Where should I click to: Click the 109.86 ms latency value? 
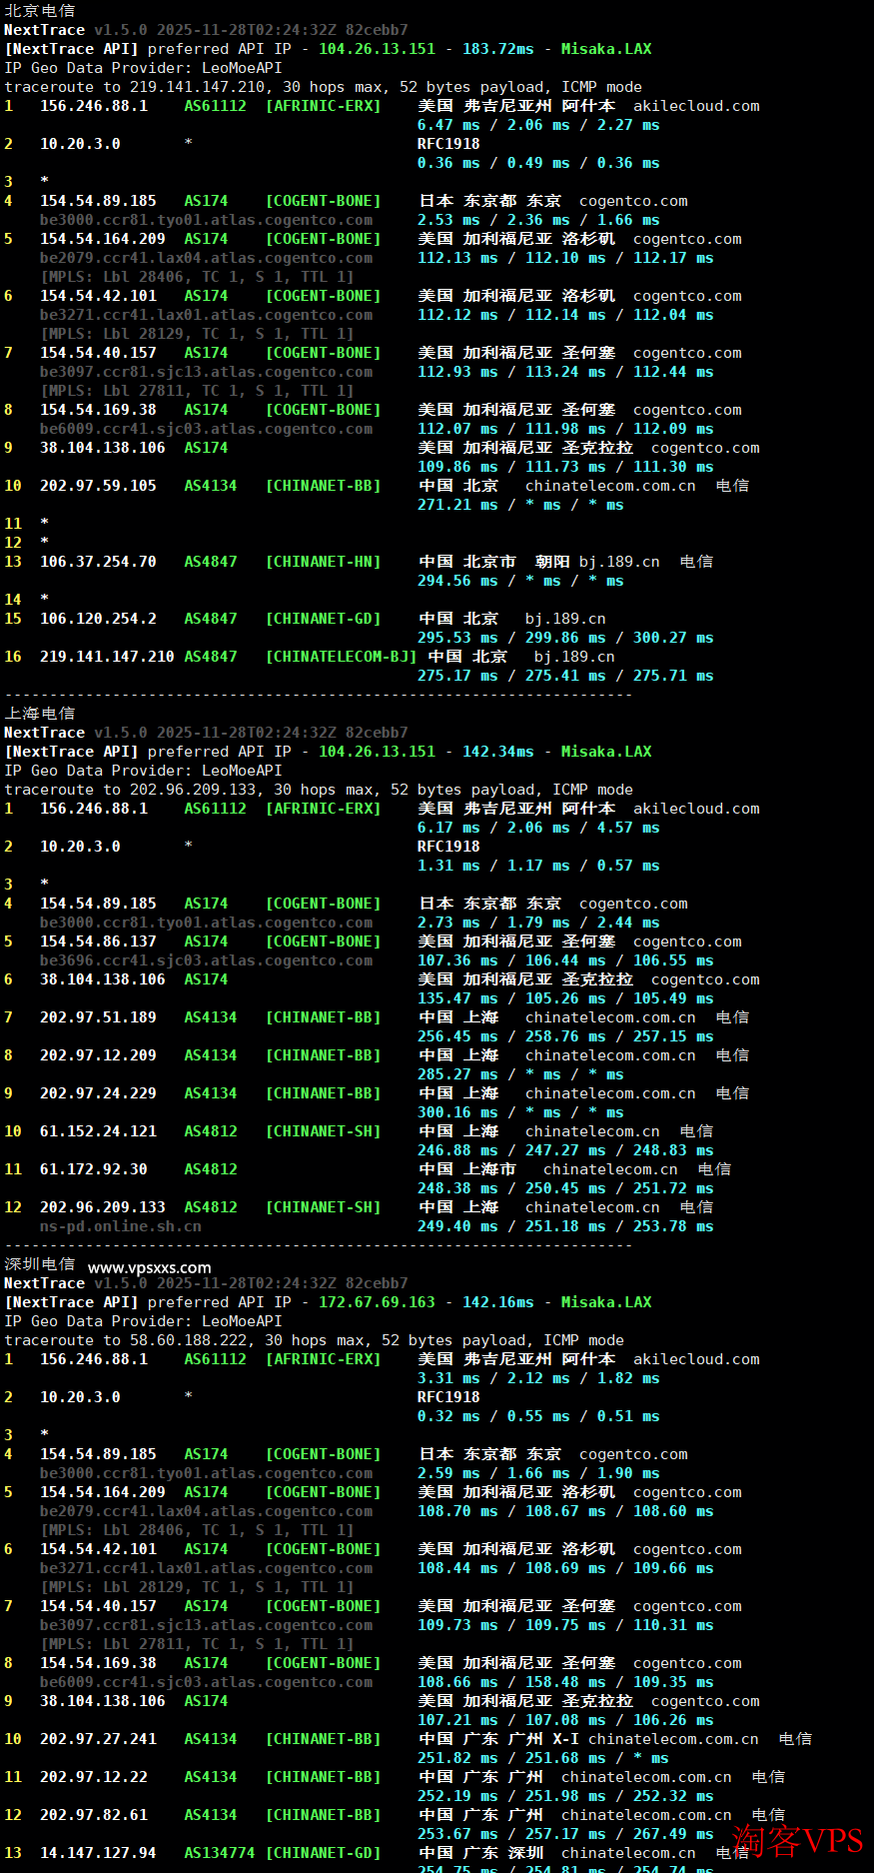tap(457, 467)
